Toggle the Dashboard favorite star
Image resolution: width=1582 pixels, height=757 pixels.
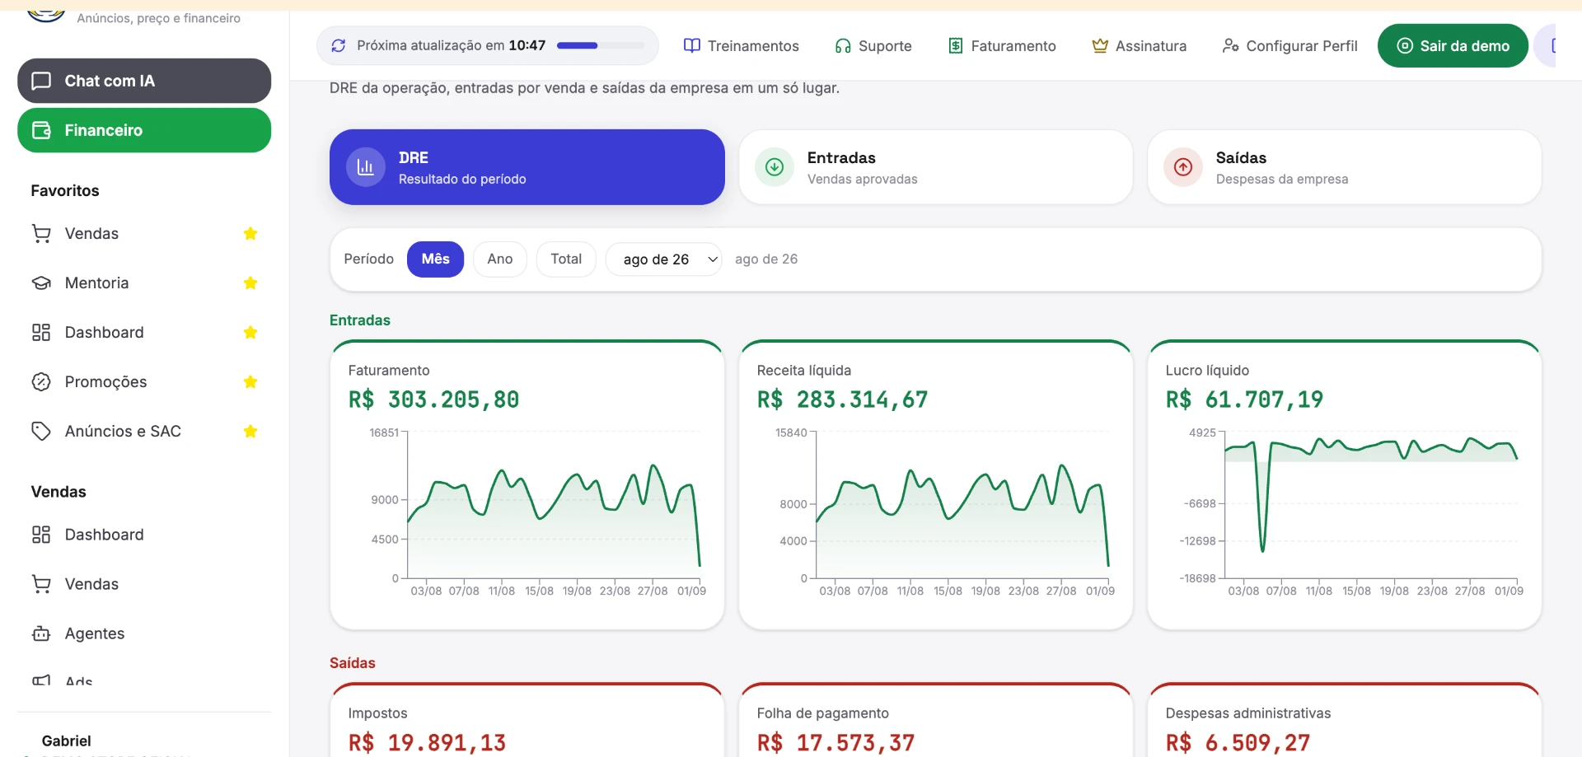[250, 333]
